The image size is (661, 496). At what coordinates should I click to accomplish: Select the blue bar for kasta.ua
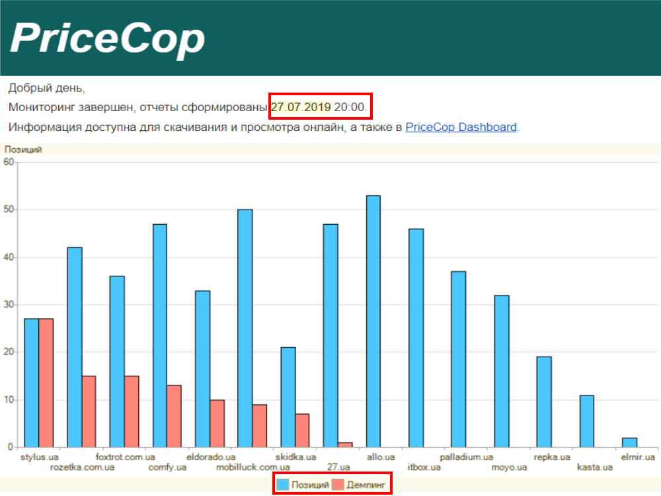click(587, 421)
